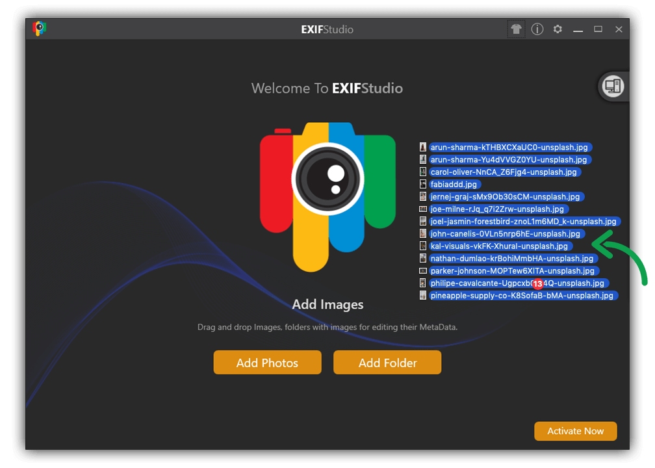Screen dimensions: 655x468
Task: Click the red 13 badge on the philipe-cavalcante file
Action: tap(537, 283)
